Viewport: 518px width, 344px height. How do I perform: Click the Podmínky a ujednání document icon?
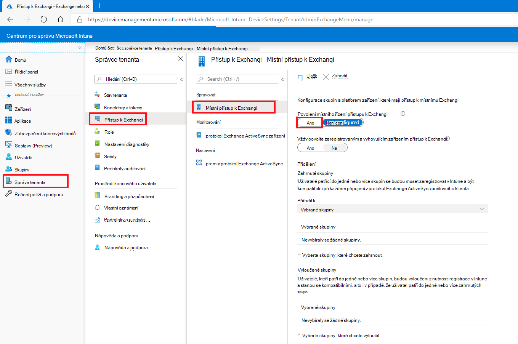98,220
